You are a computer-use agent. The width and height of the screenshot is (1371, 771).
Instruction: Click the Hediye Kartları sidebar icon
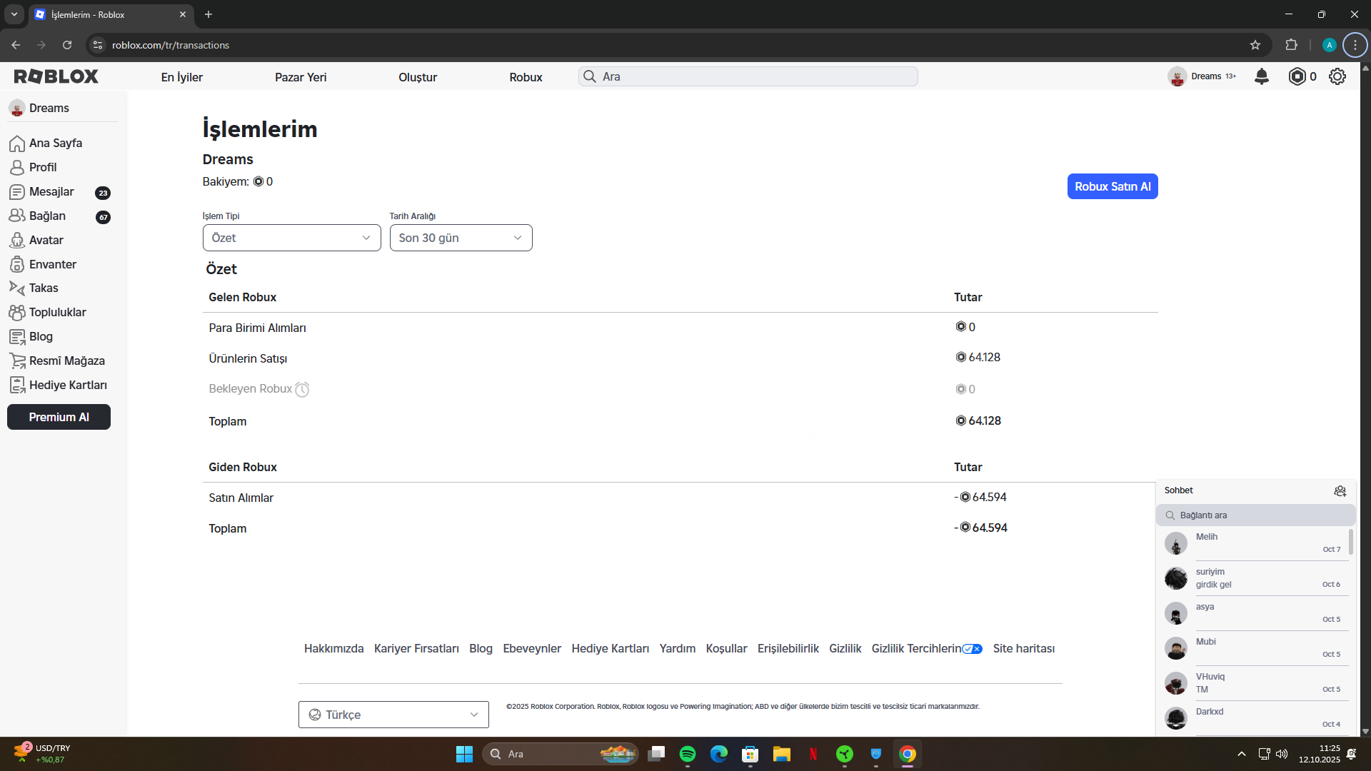(x=17, y=385)
